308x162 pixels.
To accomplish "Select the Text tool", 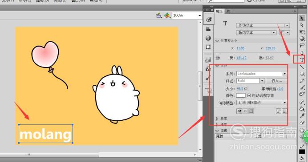I will pos(302,60).
